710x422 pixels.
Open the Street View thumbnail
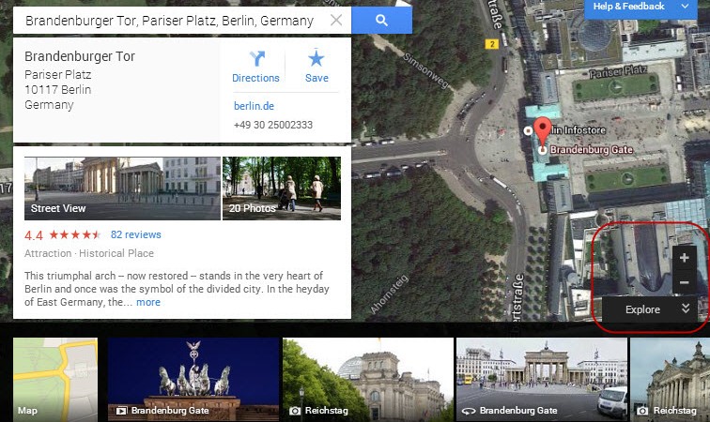tap(122, 188)
